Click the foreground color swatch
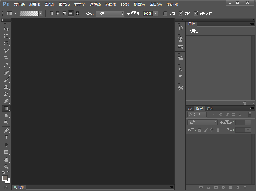256x191 pixels. (x=5, y=178)
